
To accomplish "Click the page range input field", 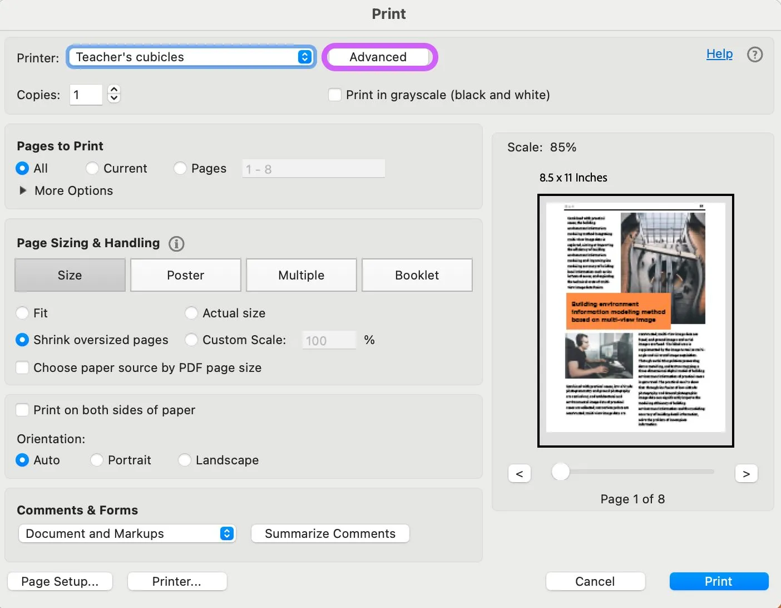I will pos(313,168).
